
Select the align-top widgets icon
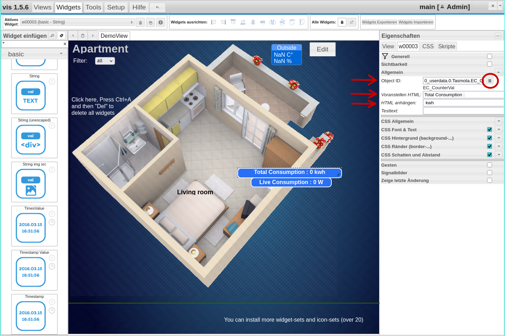point(233,22)
